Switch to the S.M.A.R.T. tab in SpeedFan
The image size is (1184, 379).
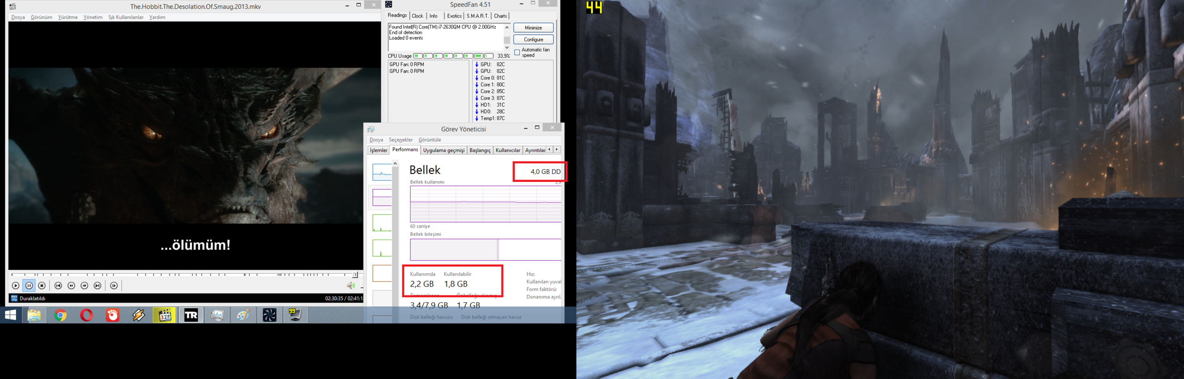477,16
